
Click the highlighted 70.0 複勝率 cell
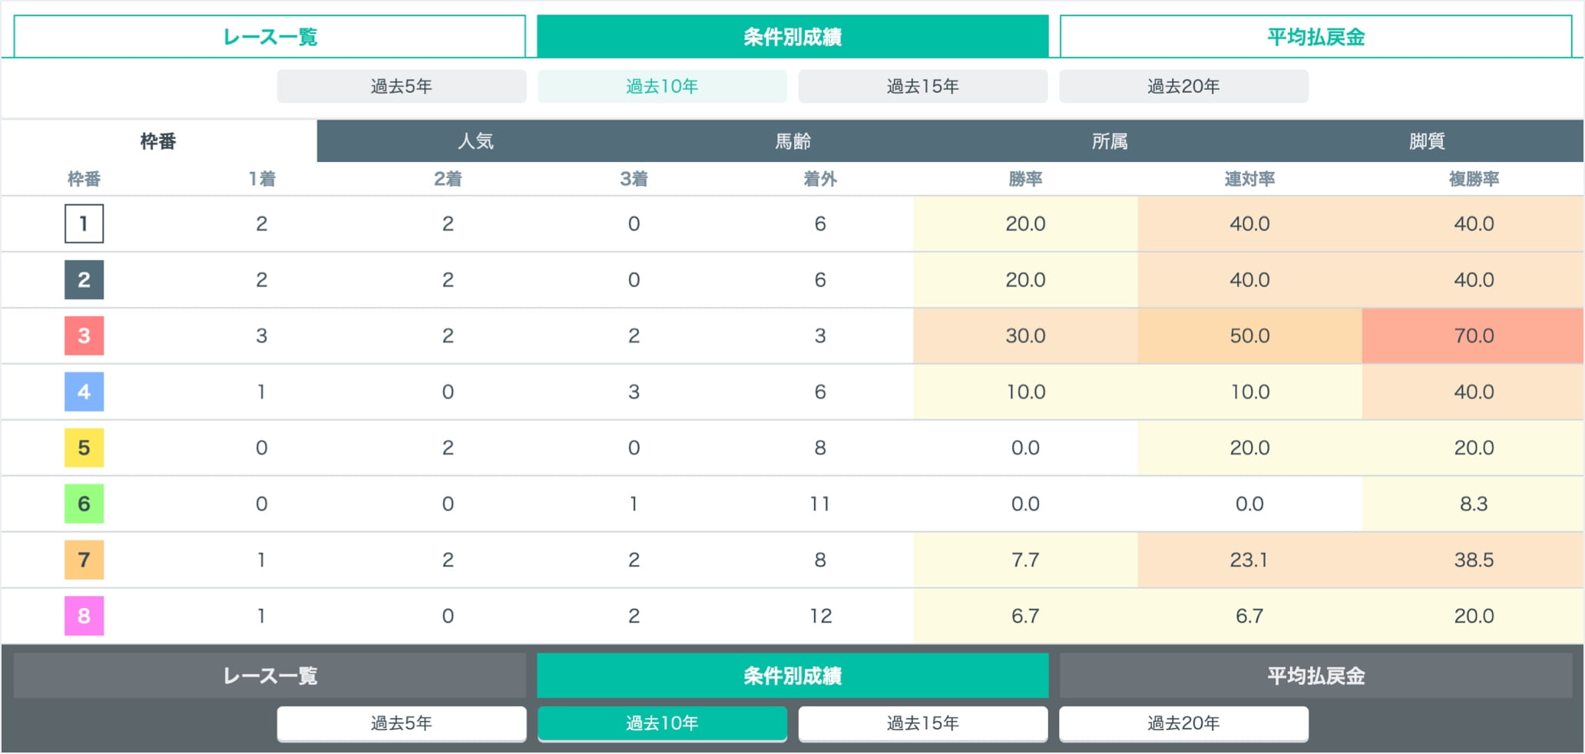coord(1473,336)
